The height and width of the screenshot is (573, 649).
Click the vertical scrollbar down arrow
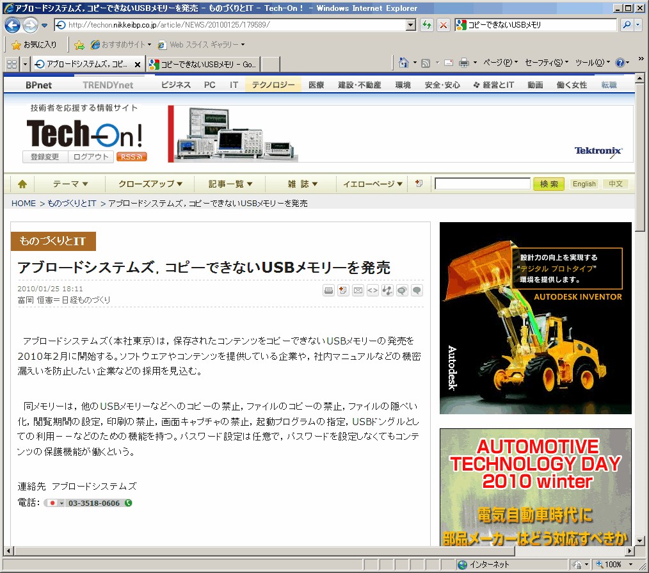(640, 541)
